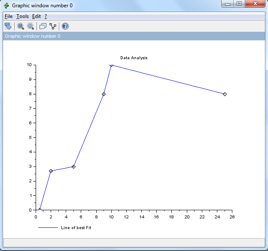This screenshot has width=268, height=251.
Task: Click x-axis tick label 26
Action: click(232, 217)
